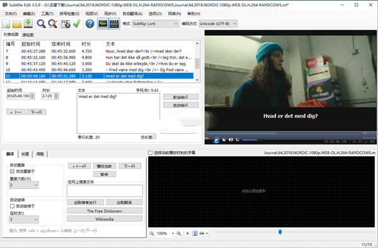
Task: Decrease duration spinner down arrow
Action: click(56, 97)
